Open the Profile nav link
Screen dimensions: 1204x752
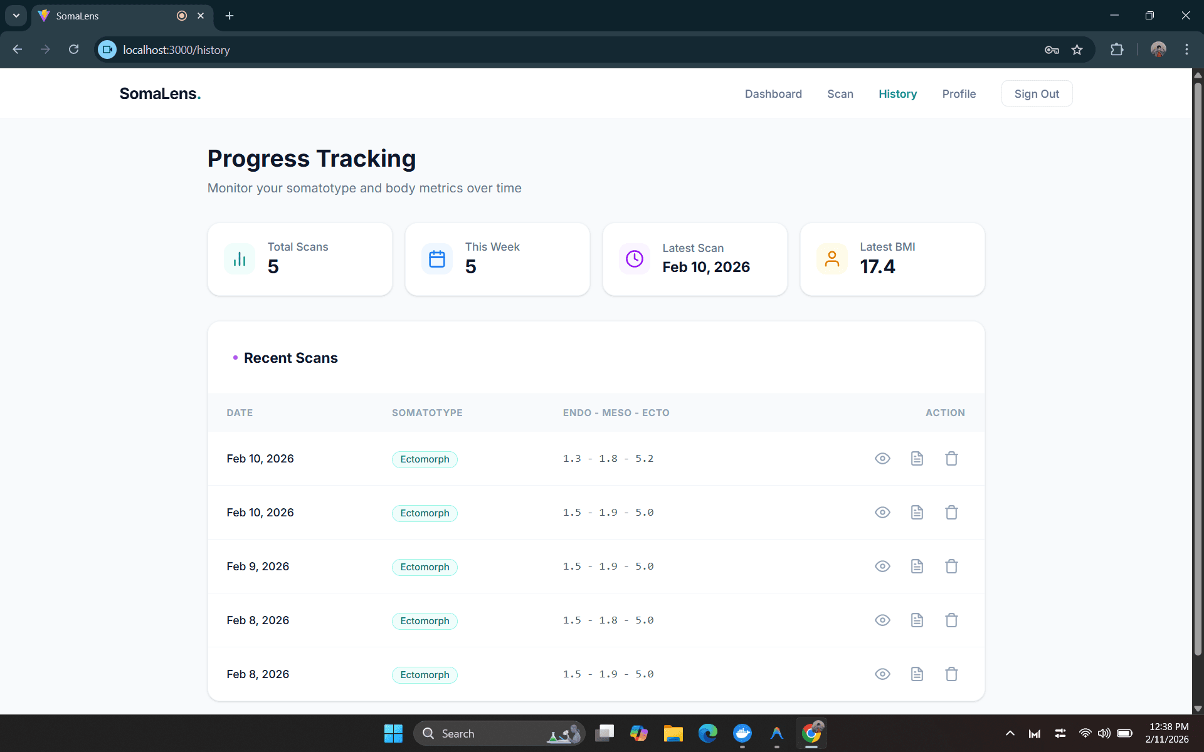click(959, 94)
